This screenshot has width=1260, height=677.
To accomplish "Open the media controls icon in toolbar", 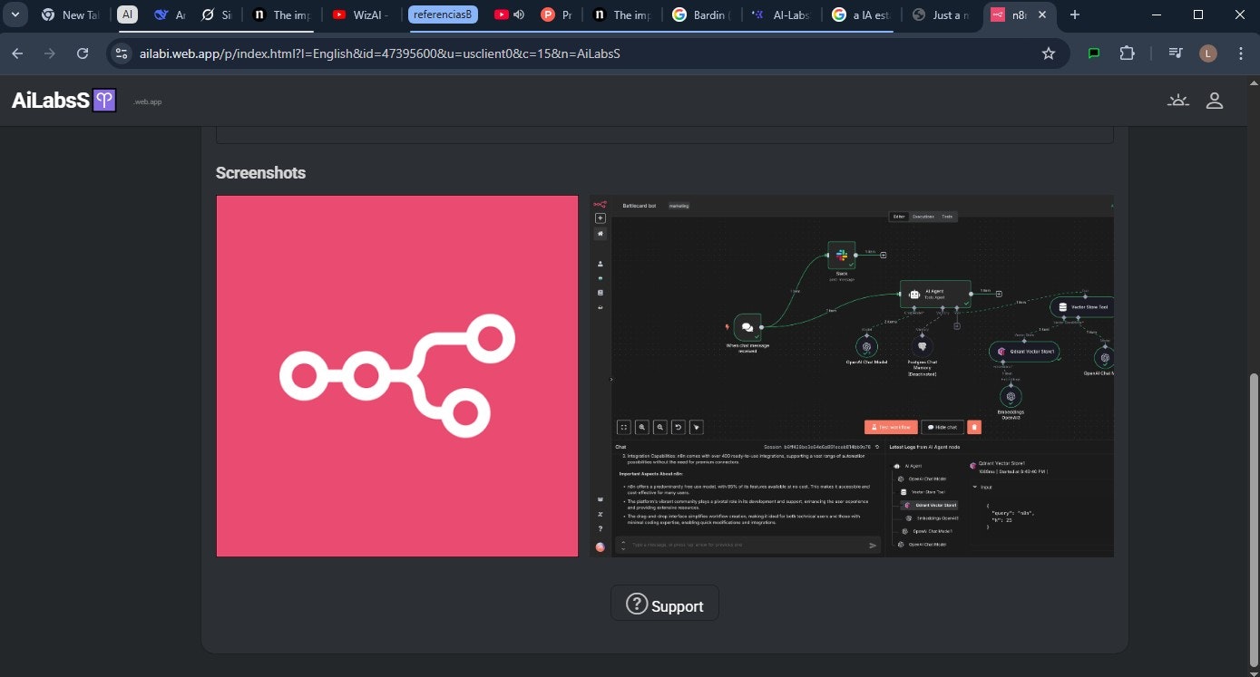I will pyautogui.click(x=1176, y=53).
